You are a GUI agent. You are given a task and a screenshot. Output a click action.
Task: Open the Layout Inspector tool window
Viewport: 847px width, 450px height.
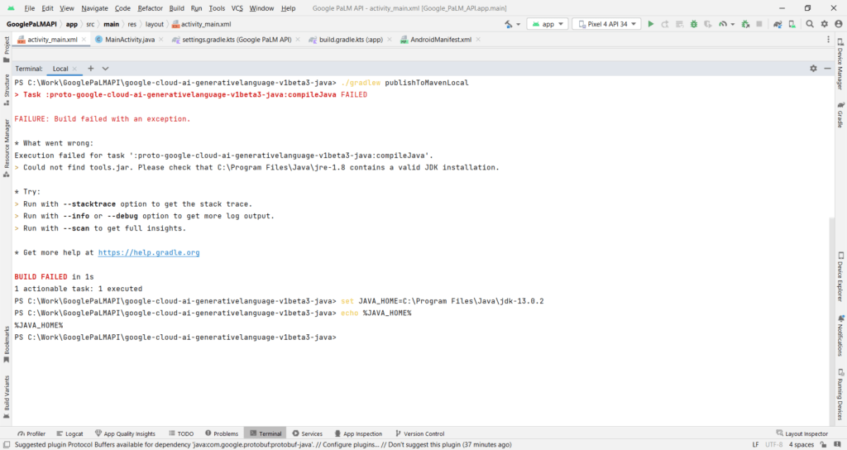click(802, 433)
